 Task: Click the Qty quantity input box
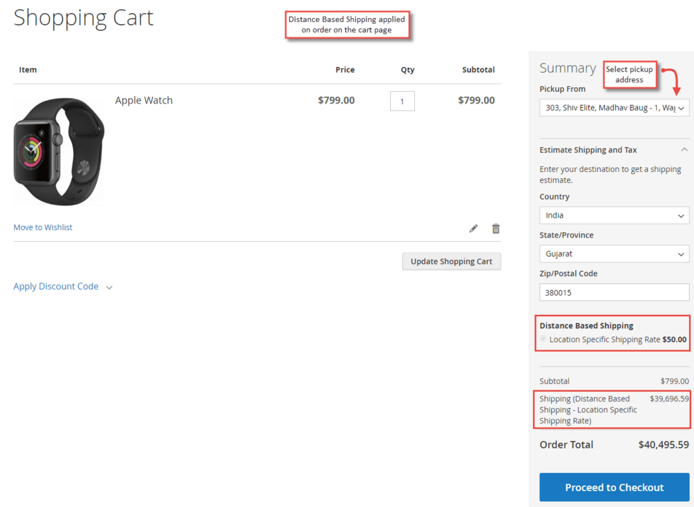pyautogui.click(x=402, y=101)
